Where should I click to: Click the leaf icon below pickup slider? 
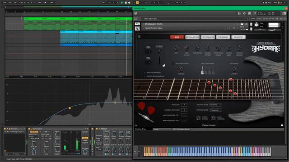(164, 65)
